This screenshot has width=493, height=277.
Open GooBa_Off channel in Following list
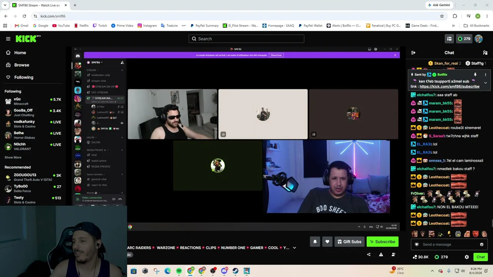[x=33, y=113]
